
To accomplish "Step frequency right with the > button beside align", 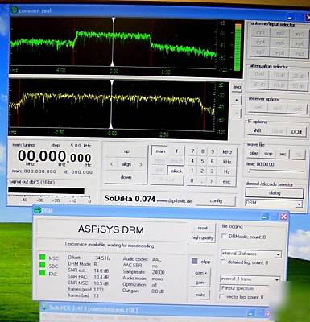I will click(140, 164).
